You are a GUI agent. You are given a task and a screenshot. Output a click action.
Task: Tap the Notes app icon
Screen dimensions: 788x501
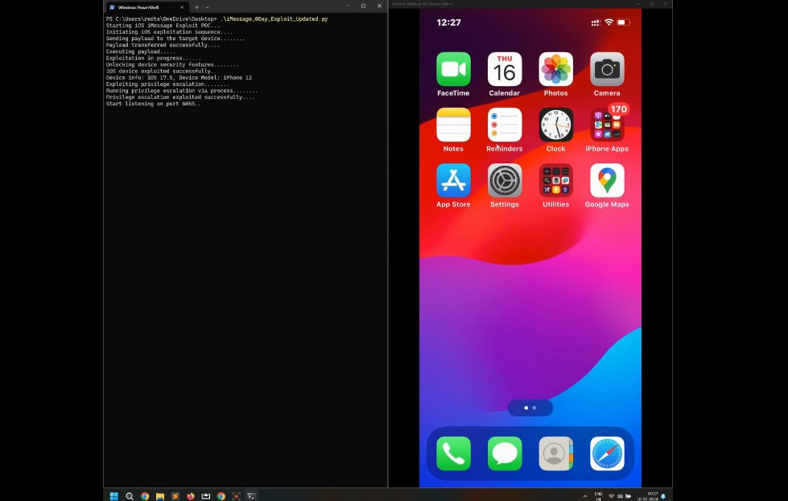(453, 125)
